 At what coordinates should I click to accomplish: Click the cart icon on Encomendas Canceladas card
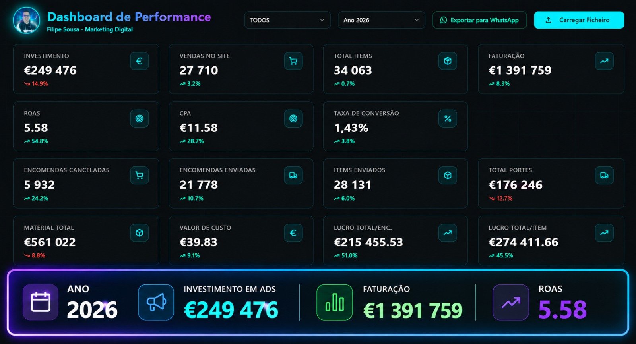tap(140, 175)
